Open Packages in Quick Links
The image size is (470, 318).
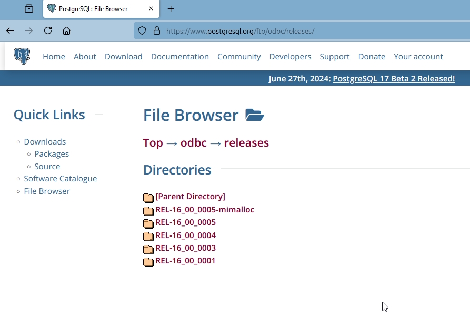click(x=52, y=154)
